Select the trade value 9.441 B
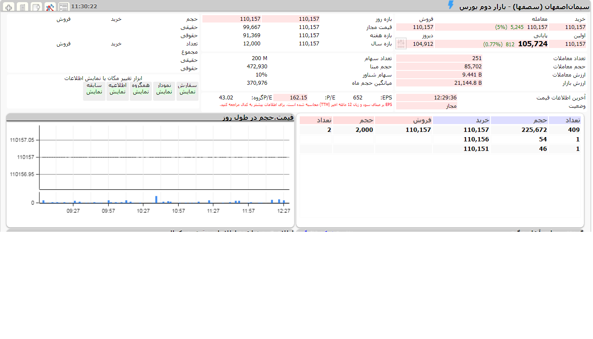 [472, 75]
